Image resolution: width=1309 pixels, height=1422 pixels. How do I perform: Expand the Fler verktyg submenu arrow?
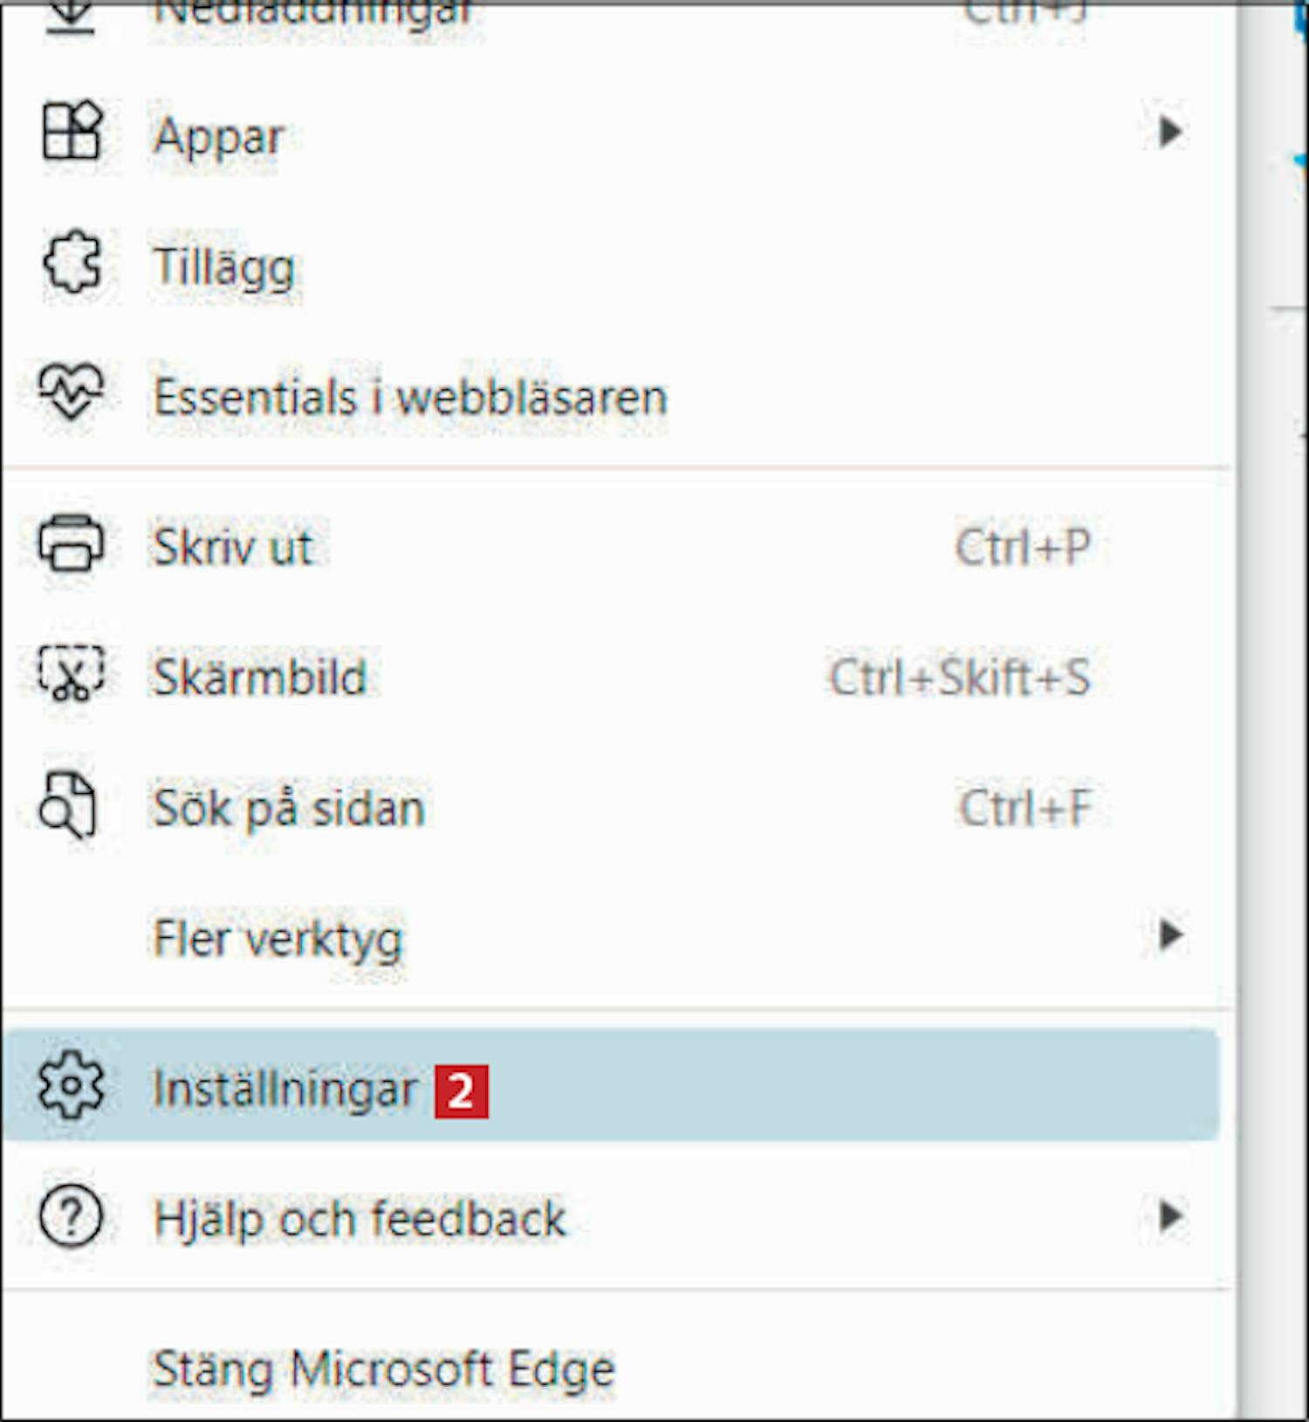pyautogui.click(x=1170, y=935)
